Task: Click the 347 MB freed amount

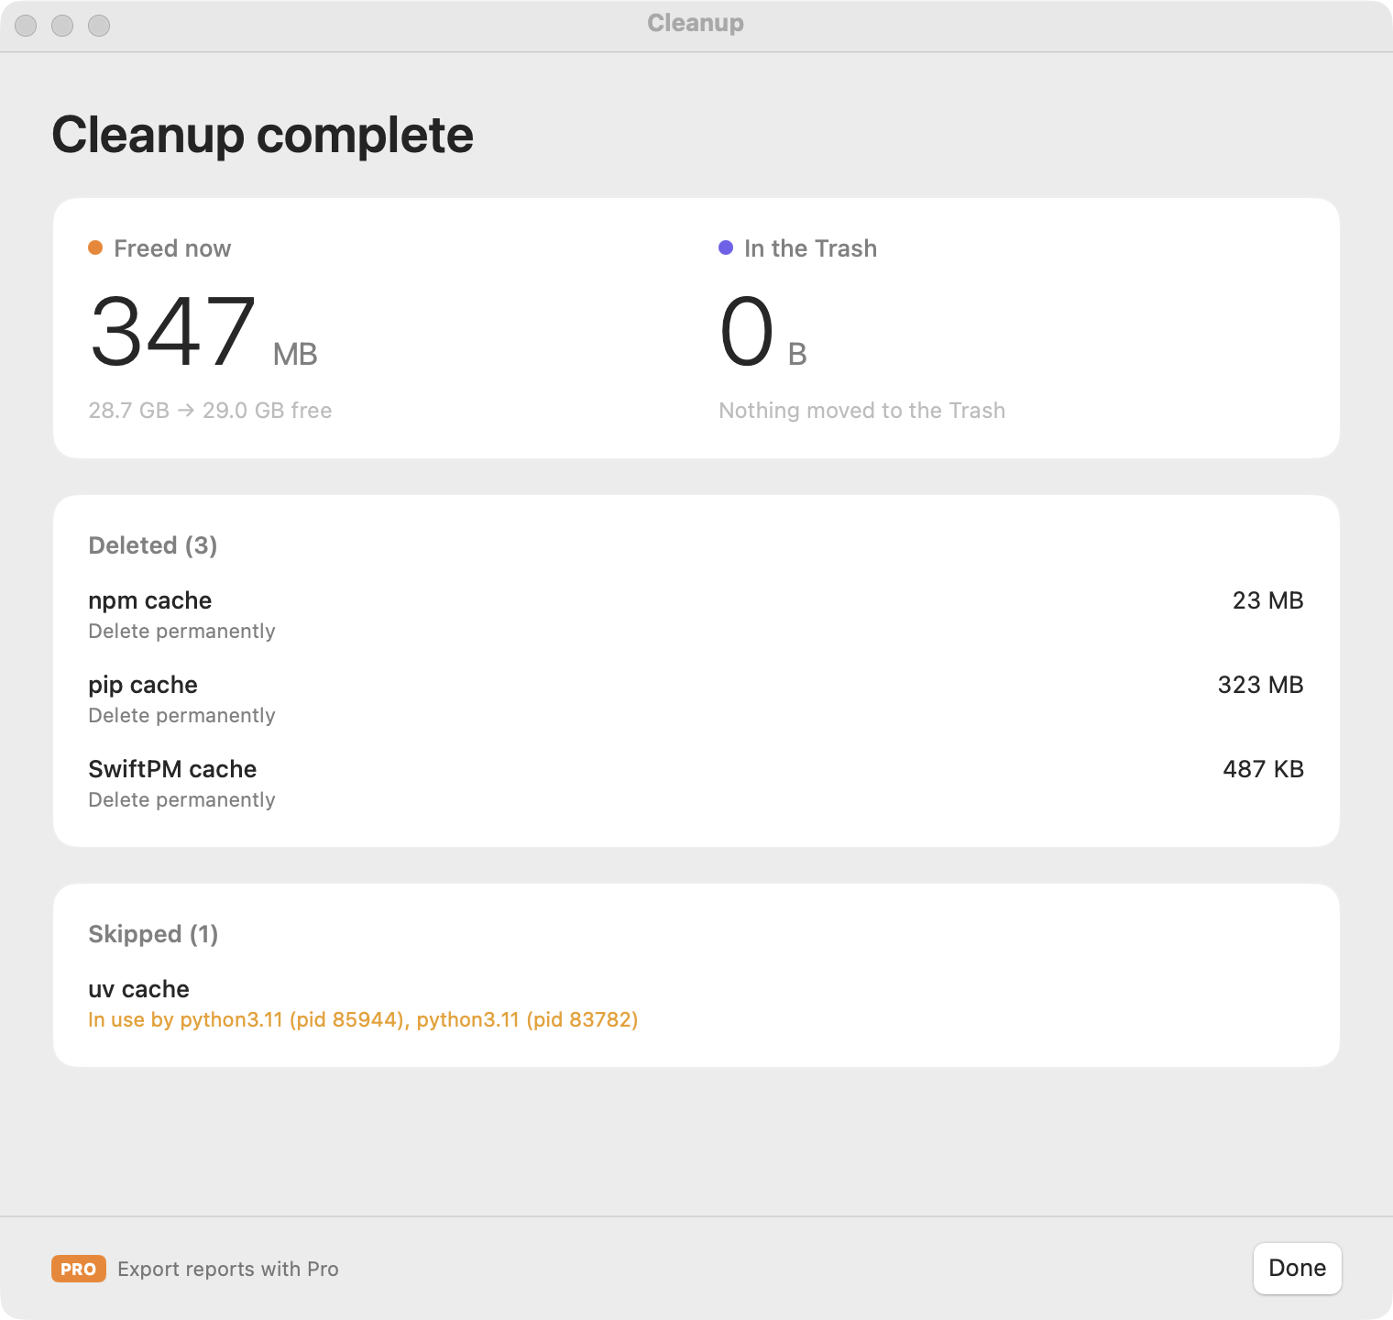Action: pos(203,331)
